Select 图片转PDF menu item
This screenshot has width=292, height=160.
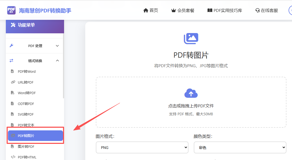(35, 147)
